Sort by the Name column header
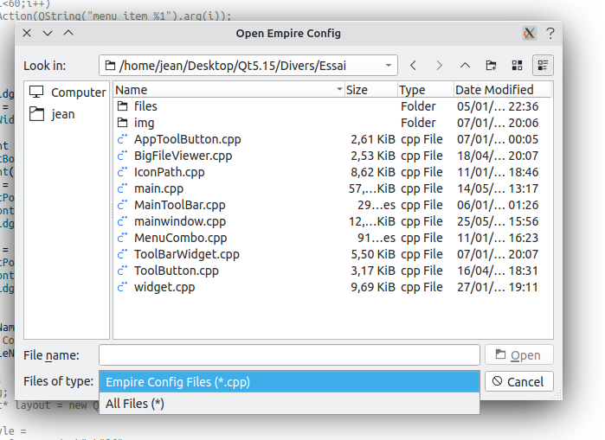This screenshot has width=605, height=440. pyautogui.click(x=228, y=90)
